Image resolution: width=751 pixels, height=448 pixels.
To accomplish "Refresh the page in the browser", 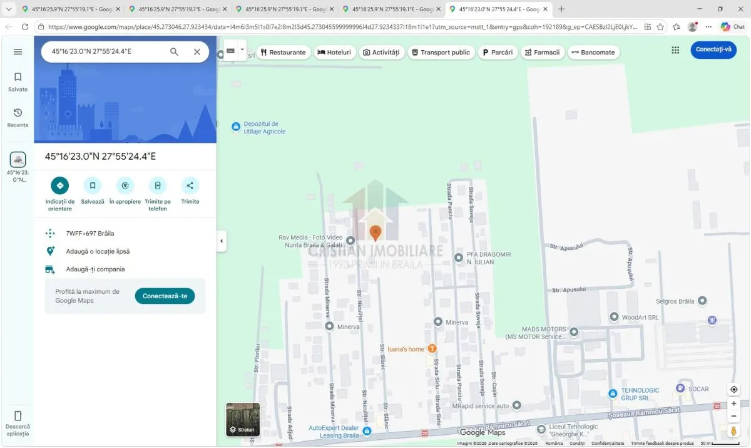I will click(25, 27).
